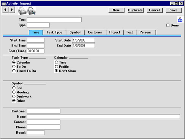Click the Start Date field
This screenshot has width=185, height=139.
(x=84, y=40)
